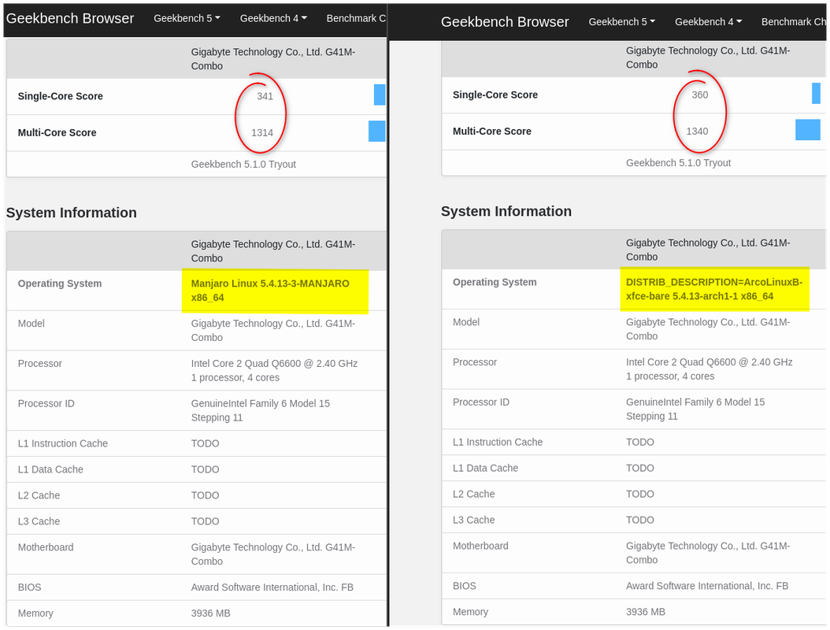Viewport: 830px width, 630px height.
Task: Click Model row value in left window
Action: point(273,330)
